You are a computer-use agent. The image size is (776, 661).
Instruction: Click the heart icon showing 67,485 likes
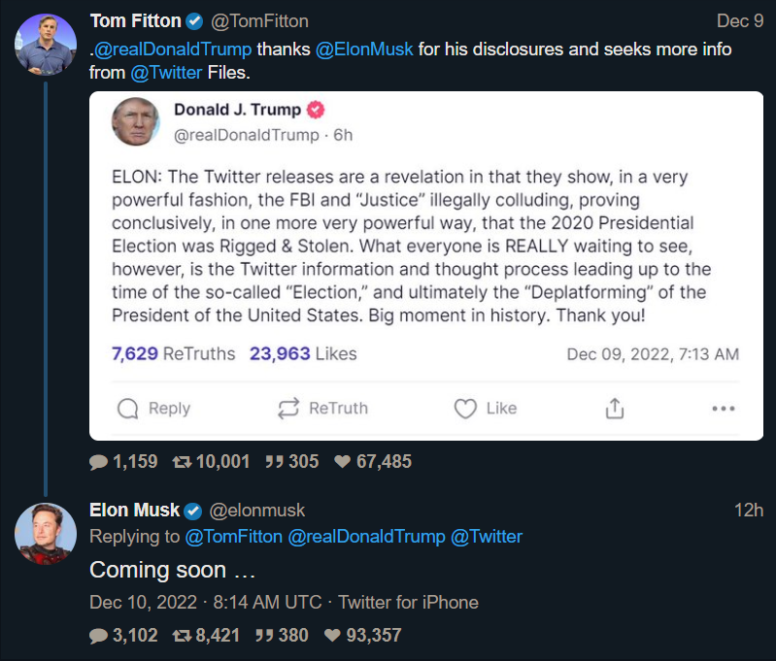click(x=342, y=462)
